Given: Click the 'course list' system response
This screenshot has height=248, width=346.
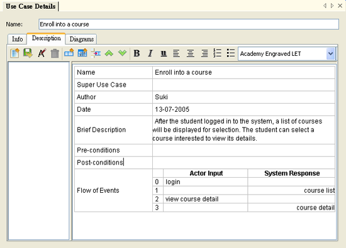Looking at the screenshot, I should click(x=319, y=190).
